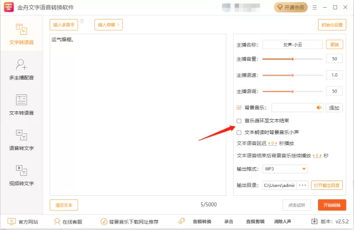Click the 初始化设置 button

click(332, 25)
